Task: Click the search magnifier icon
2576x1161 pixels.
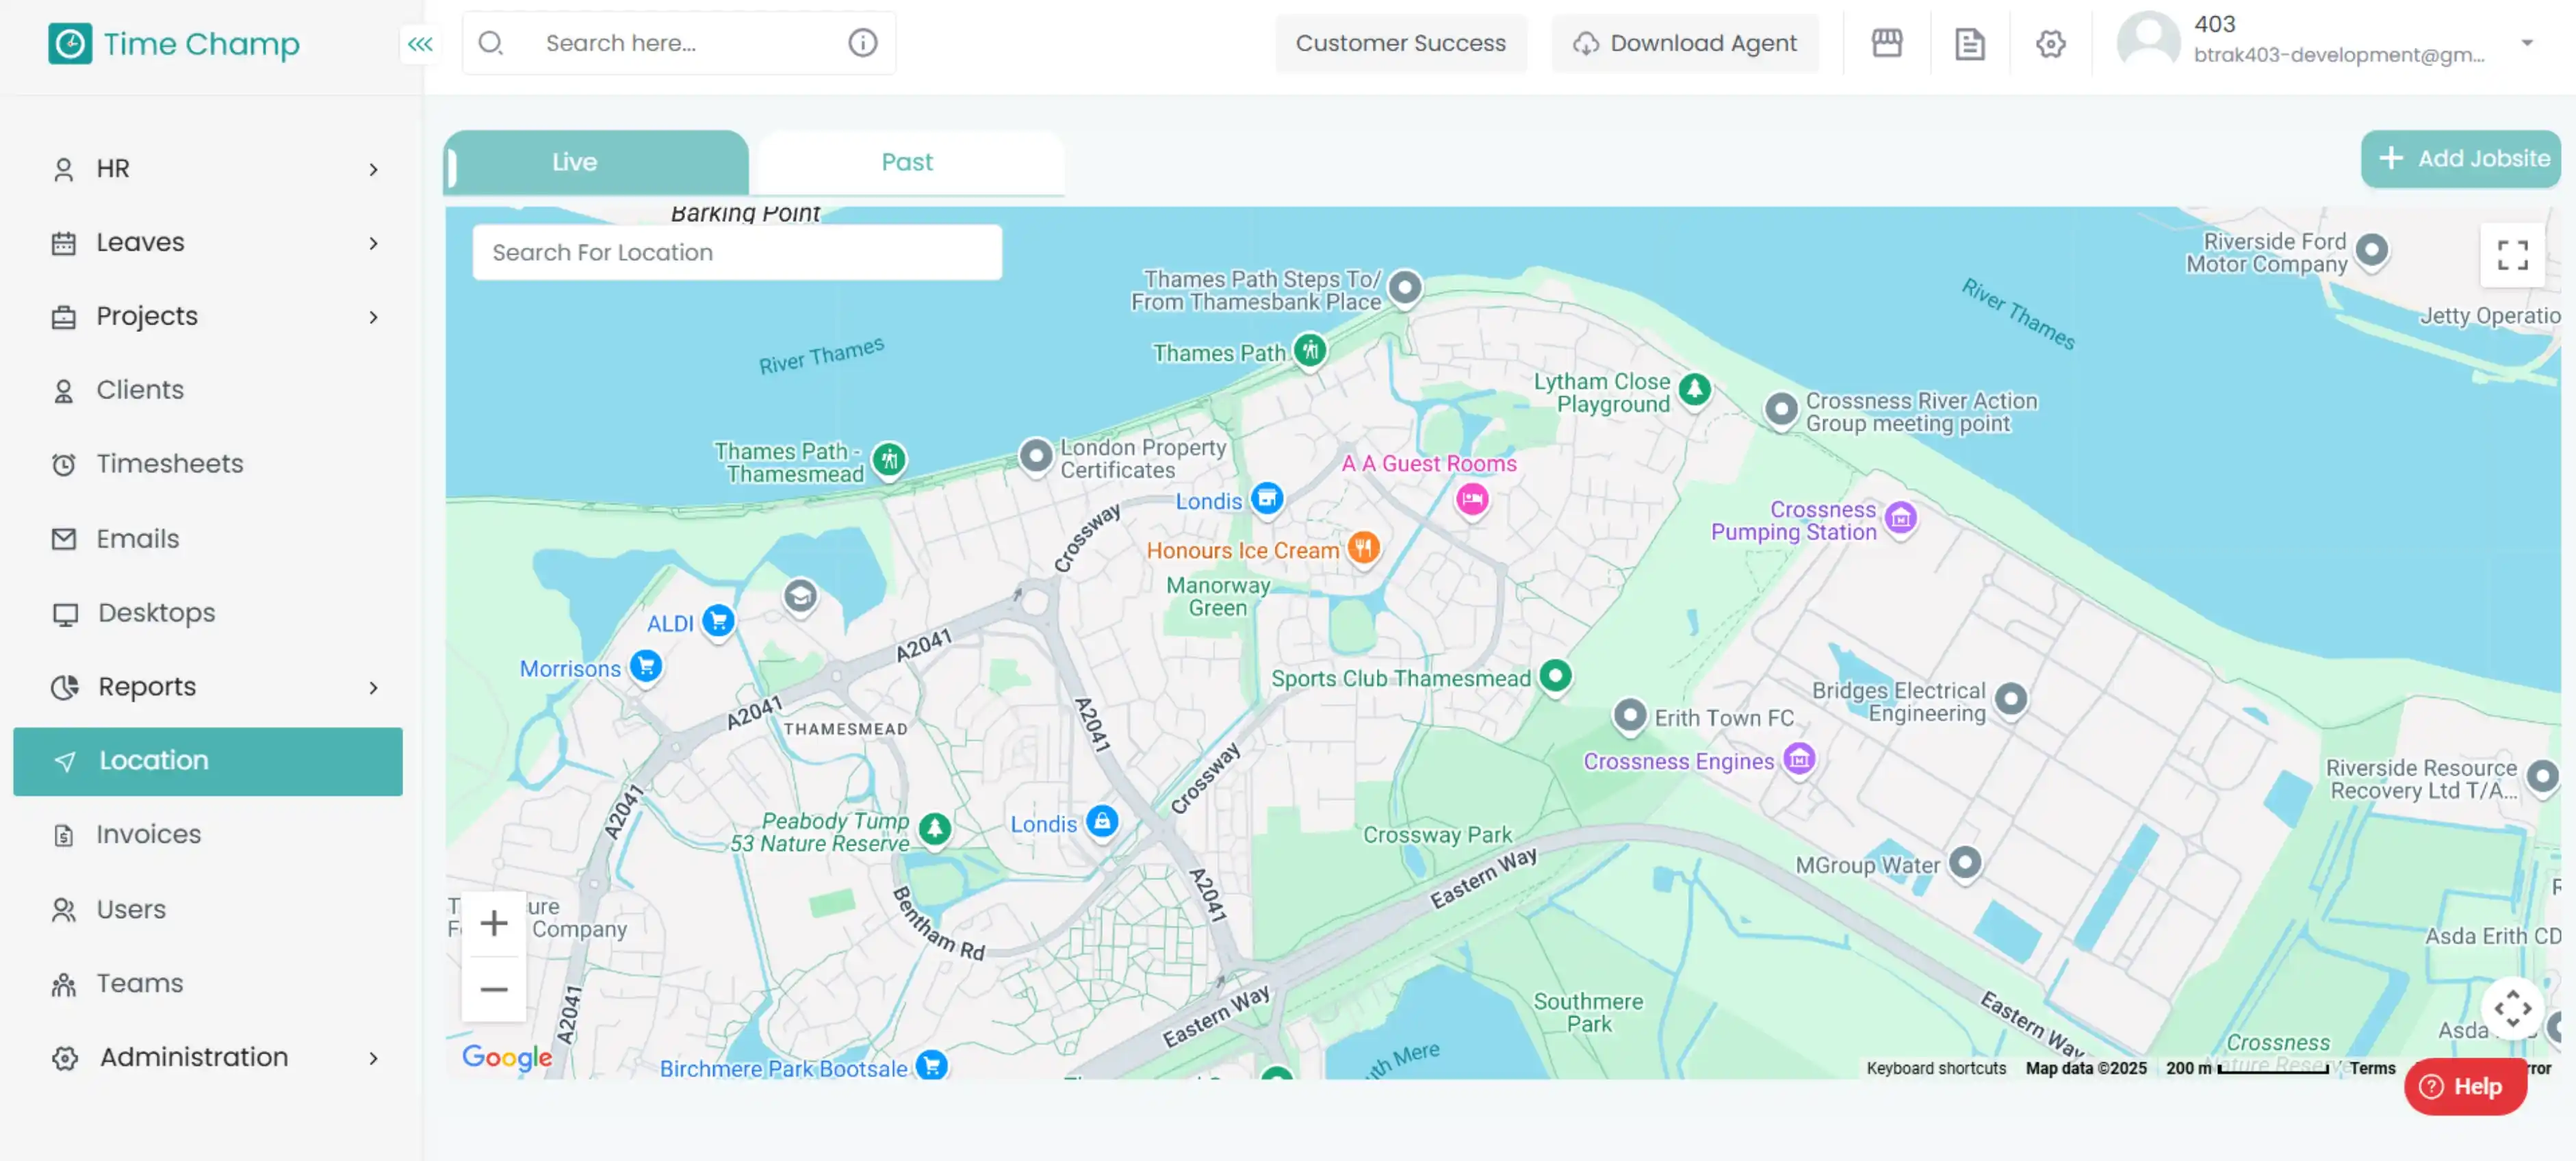Action: point(490,43)
